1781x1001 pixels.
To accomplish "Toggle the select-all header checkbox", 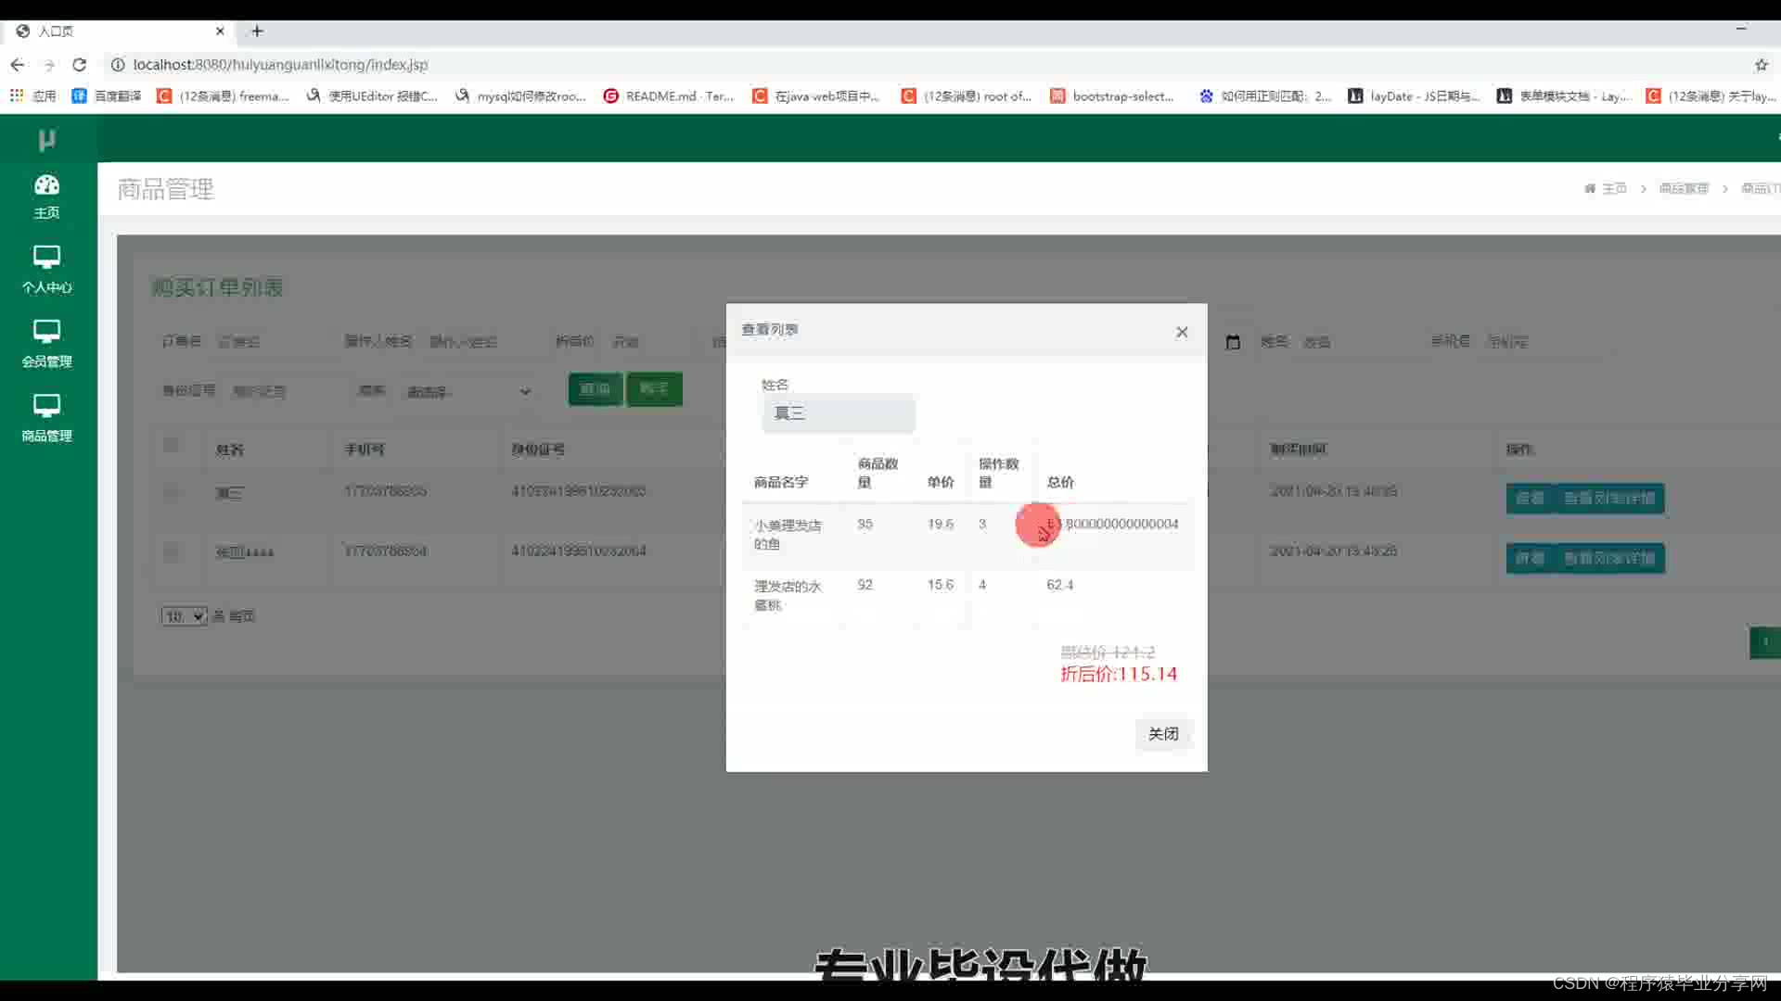I will (x=171, y=445).
